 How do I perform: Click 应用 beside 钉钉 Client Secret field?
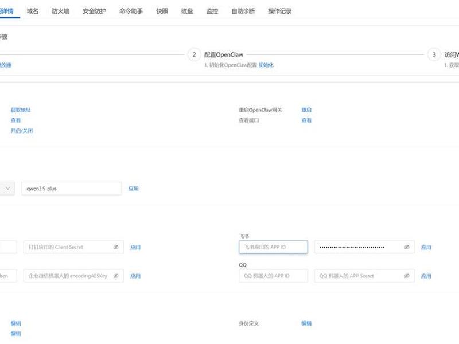(135, 247)
